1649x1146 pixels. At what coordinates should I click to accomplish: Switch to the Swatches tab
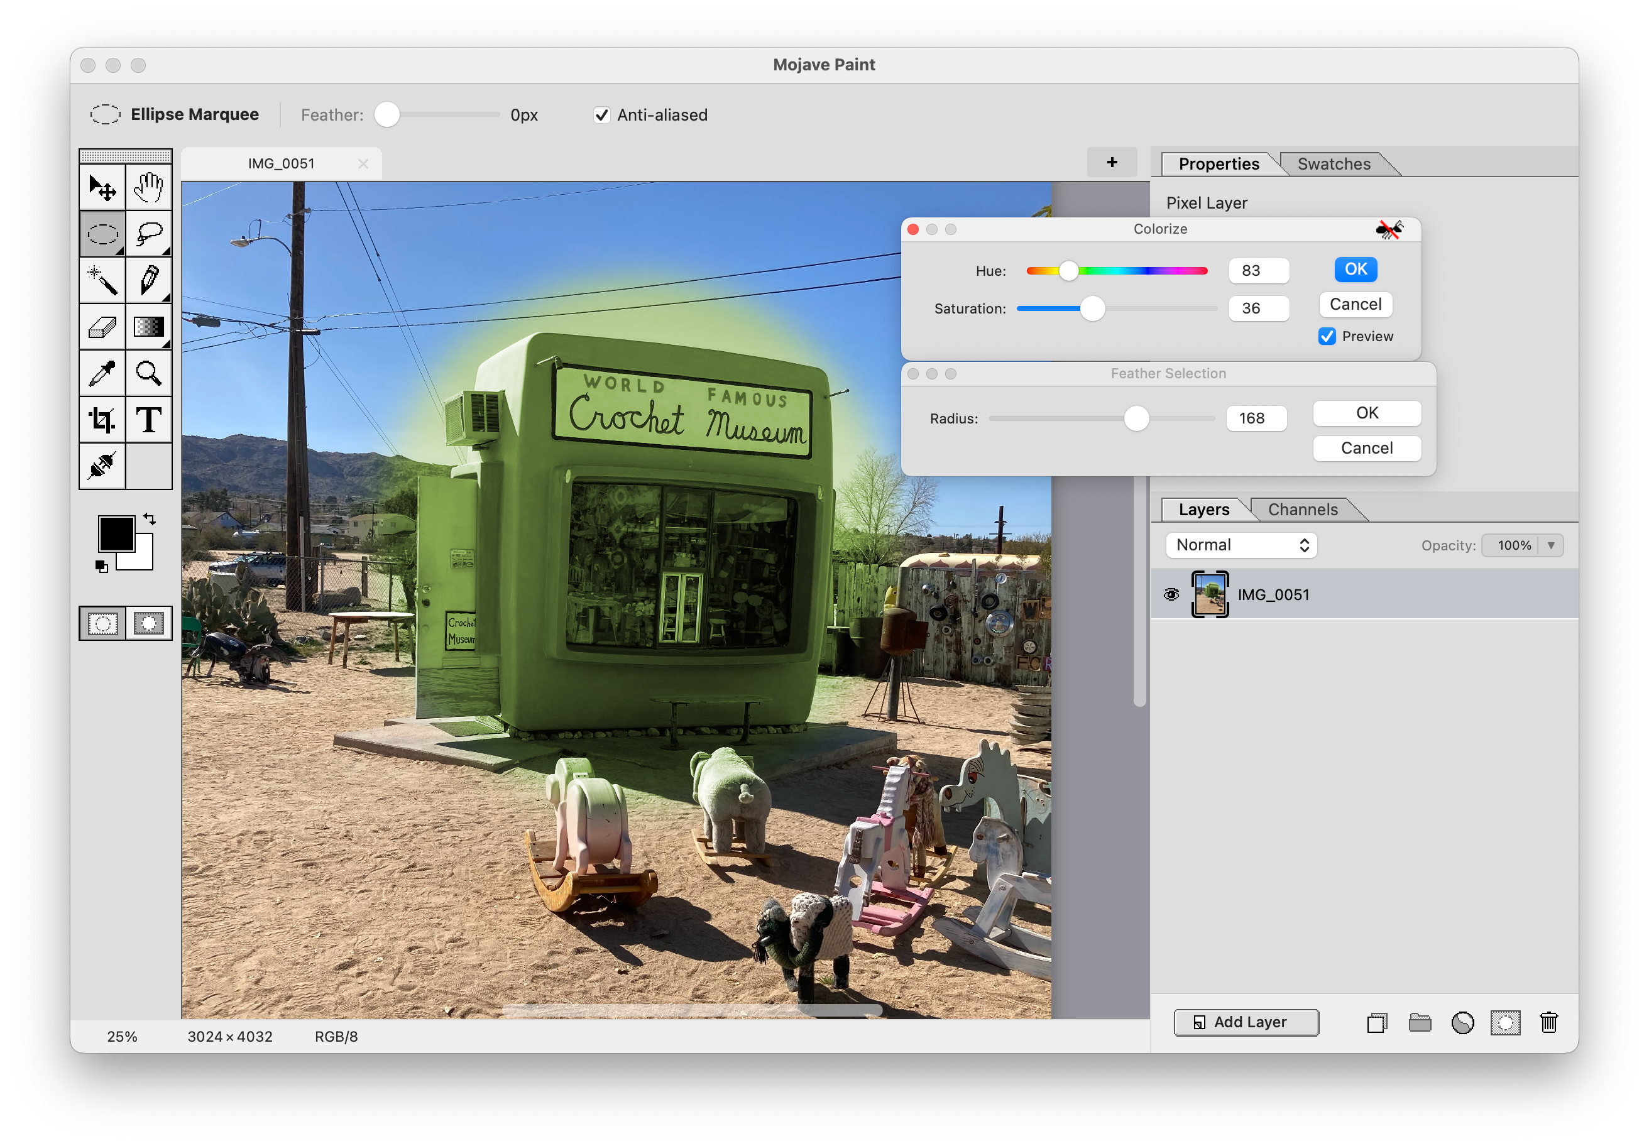coord(1334,165)
